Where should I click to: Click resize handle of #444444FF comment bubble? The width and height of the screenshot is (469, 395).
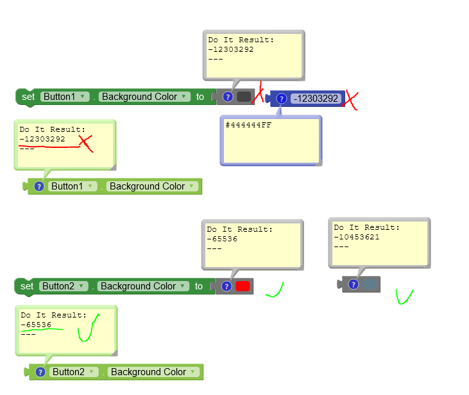point(320,163)
